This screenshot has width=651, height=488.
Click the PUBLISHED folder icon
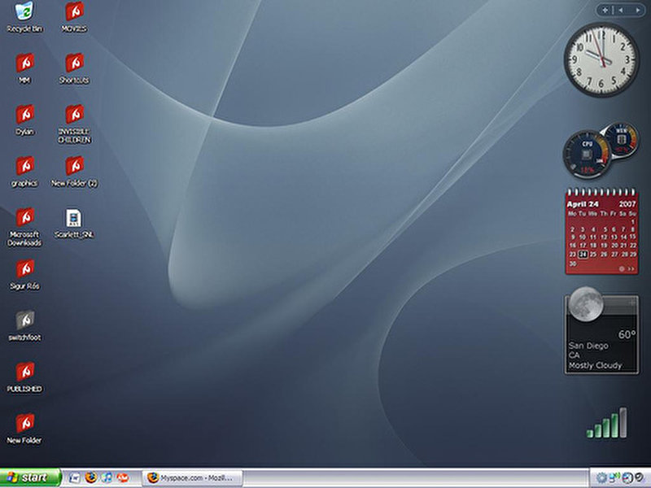[x=24, y=372]
